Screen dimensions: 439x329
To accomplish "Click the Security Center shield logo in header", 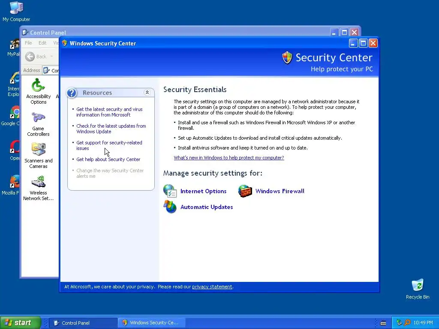I will click(287, 58).
